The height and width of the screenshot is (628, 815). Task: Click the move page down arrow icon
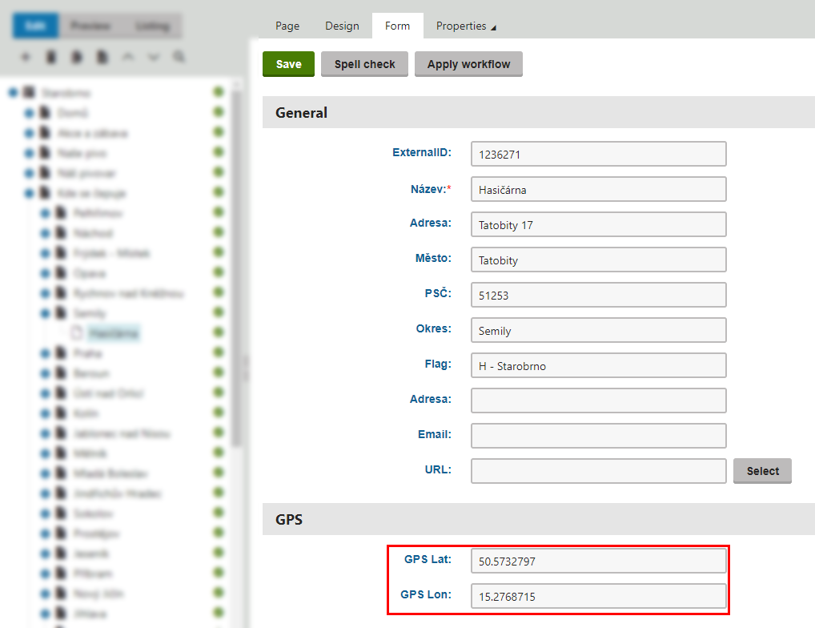[153, 58]
